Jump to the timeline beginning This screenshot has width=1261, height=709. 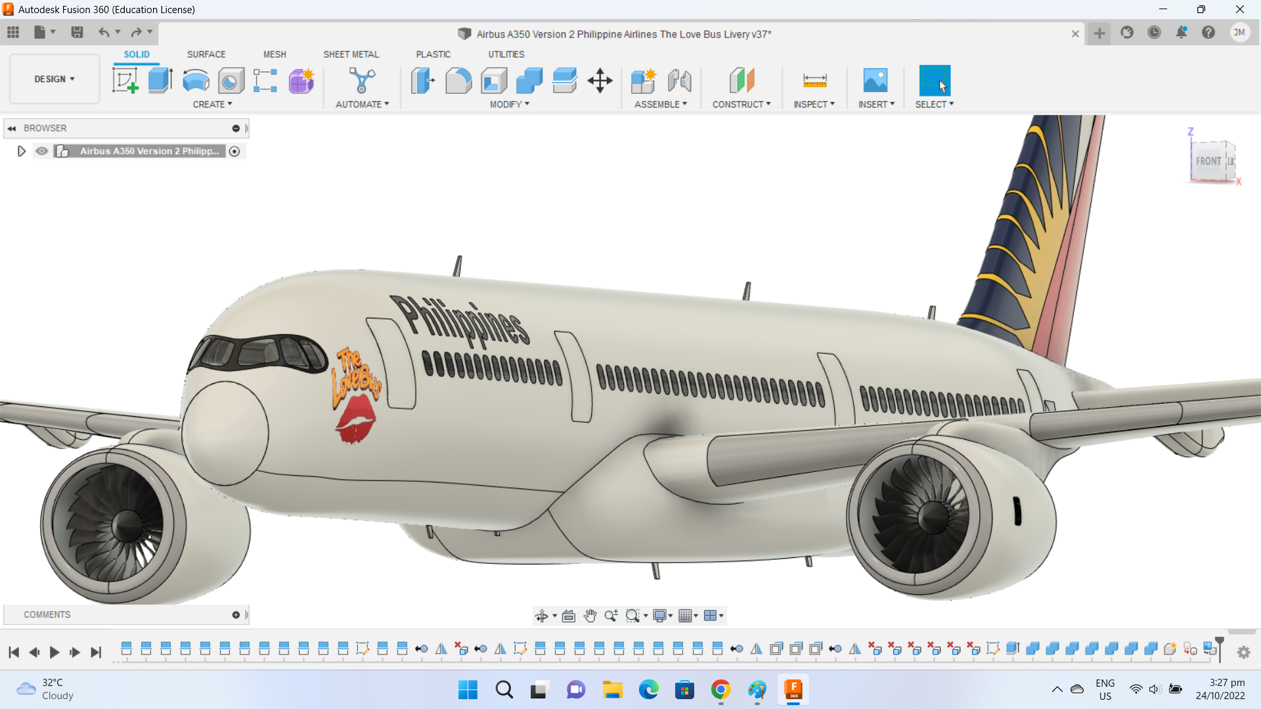(x=14, y=652)
